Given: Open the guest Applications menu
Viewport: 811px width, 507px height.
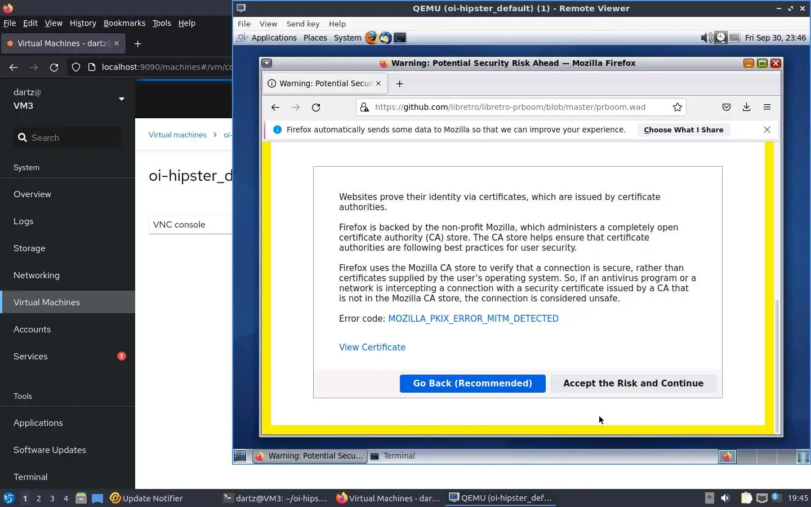Looking at the screenshot, I should coord(274,38).
